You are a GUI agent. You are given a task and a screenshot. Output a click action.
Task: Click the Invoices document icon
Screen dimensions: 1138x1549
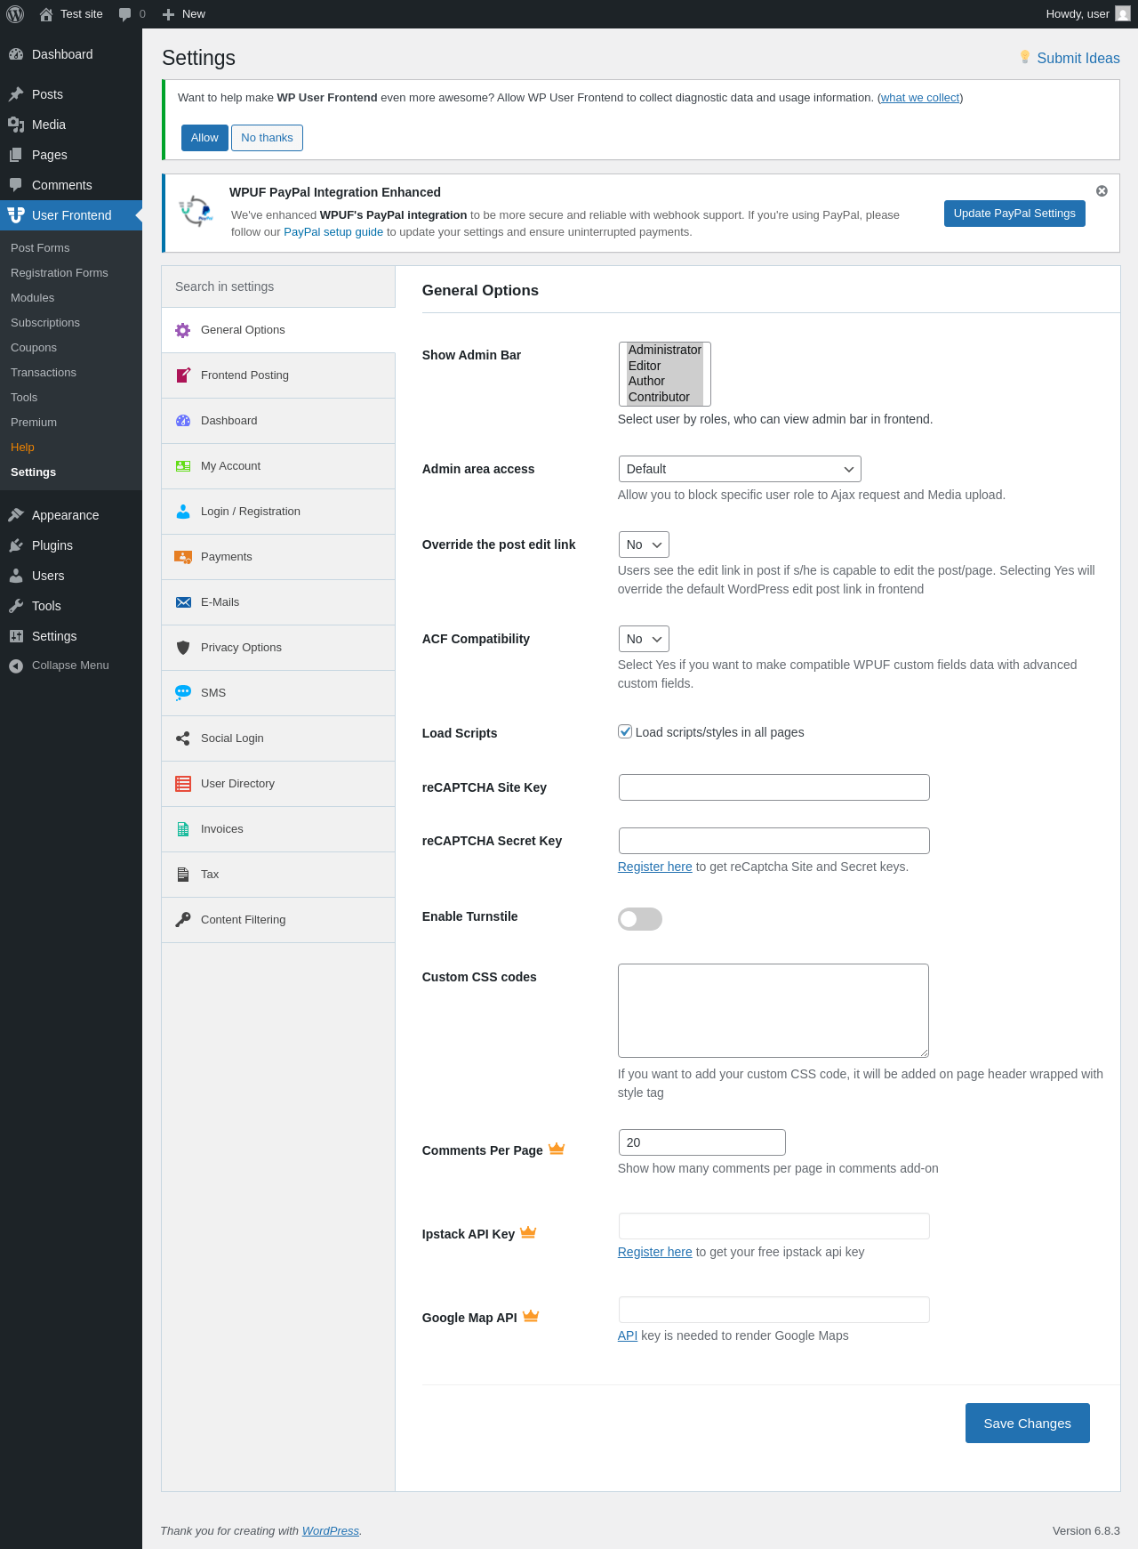(183, 829)
